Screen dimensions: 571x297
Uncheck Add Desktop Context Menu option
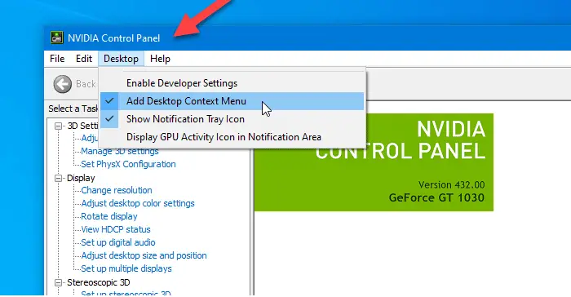(232, 101)
